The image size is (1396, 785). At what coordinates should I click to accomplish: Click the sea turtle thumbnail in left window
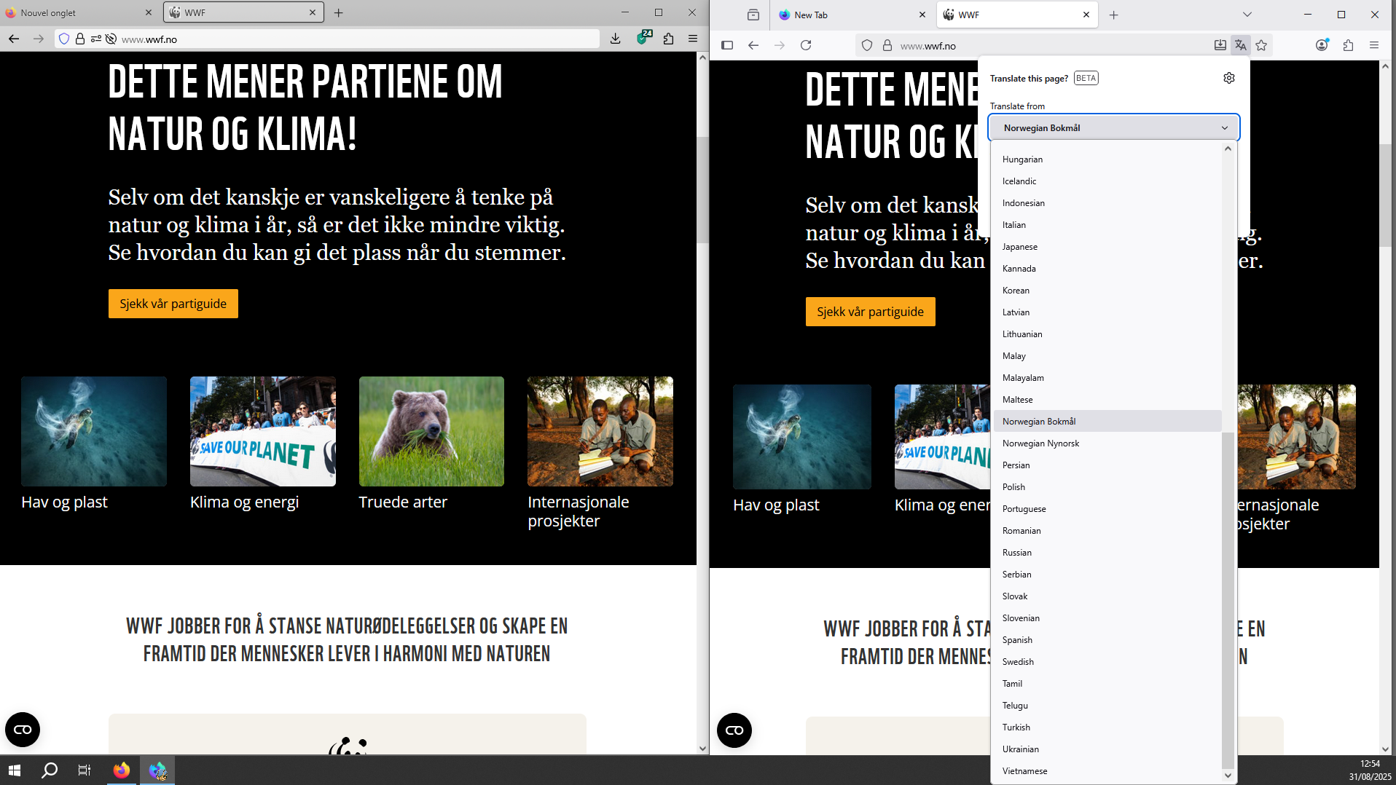click(94, 431)
